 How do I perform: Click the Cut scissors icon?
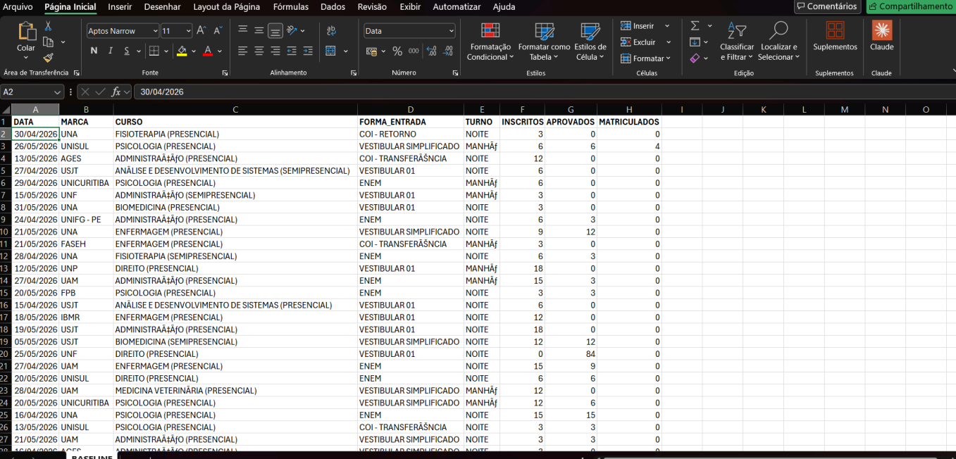[48, 26]
